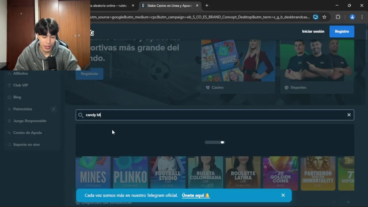Click the Iniciar sesión button
The width and height of the screenshot is (368, 207).
pos(313,31)
